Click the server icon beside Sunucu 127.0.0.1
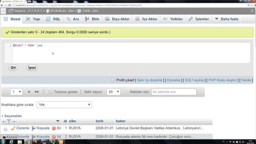Screen dimensions: 256x144 (11, 11)
